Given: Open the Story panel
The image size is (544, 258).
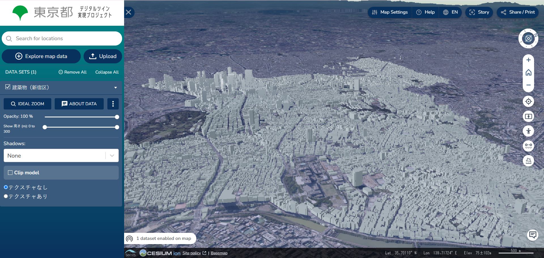Looking at the screenshot, I should click(479, 12).
